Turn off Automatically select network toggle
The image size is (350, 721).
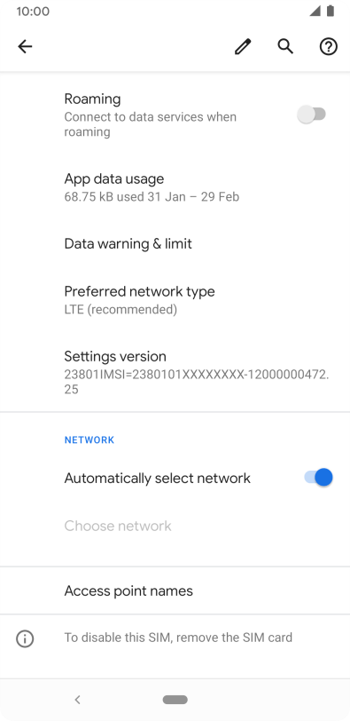[318, 478]
